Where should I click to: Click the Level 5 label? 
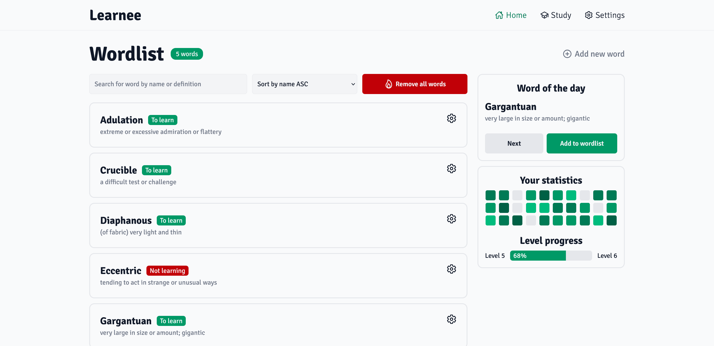point(495,256)
